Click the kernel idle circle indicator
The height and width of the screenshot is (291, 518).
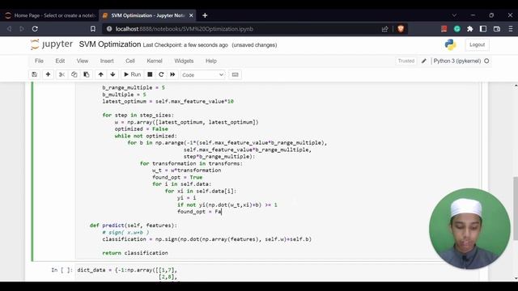[486, 61]
